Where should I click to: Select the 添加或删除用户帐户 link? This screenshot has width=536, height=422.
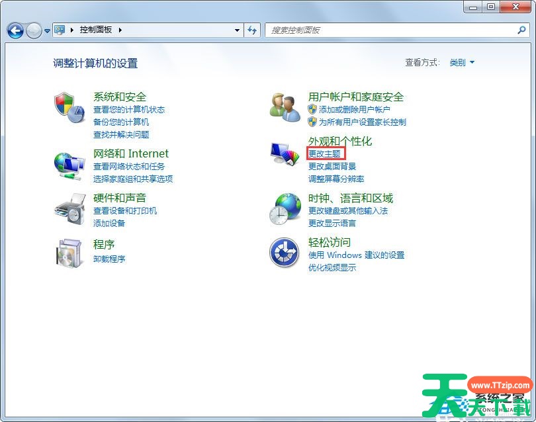[x=354, y=110]
